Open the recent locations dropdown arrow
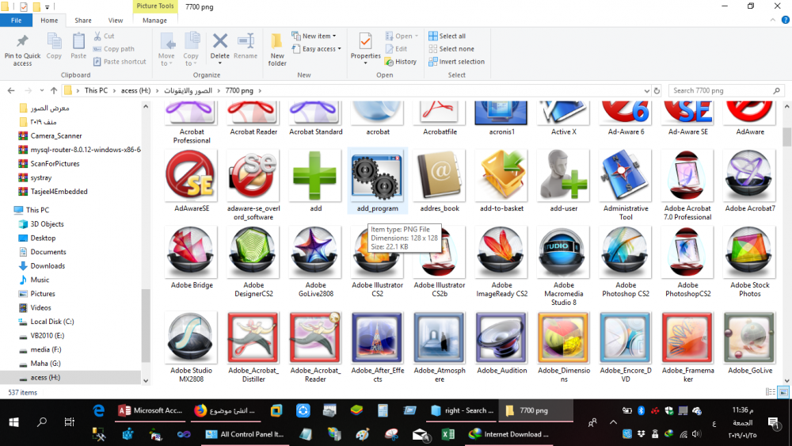The width and height of the screenshot is (792, 446). click(42, 91)
